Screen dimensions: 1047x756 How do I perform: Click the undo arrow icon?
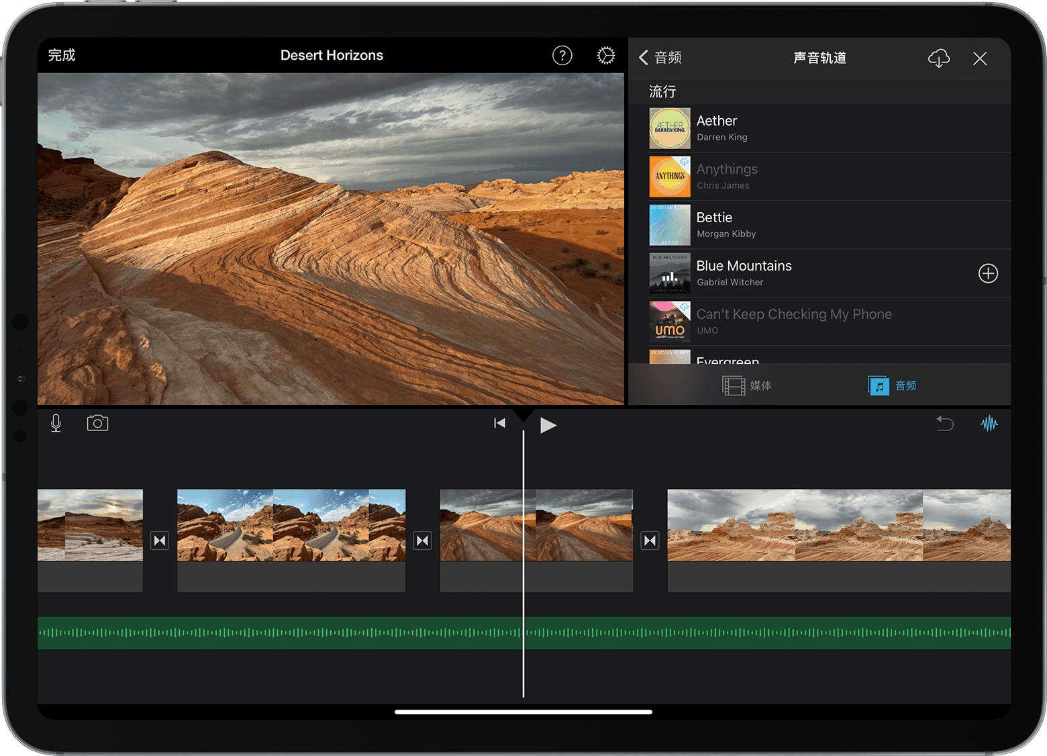click(x=944, y=423)
